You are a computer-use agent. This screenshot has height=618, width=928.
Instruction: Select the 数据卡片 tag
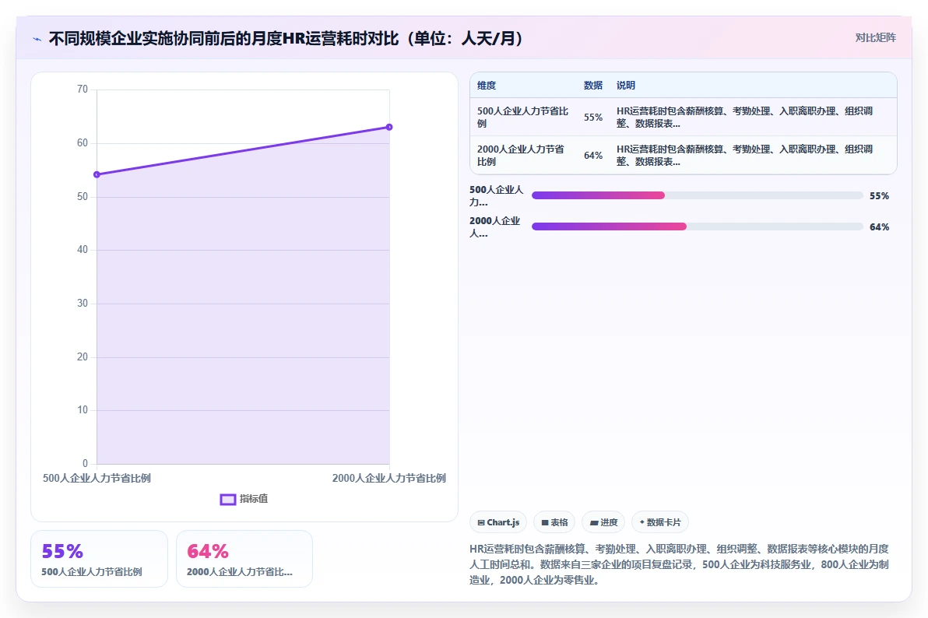coord(660,522)
